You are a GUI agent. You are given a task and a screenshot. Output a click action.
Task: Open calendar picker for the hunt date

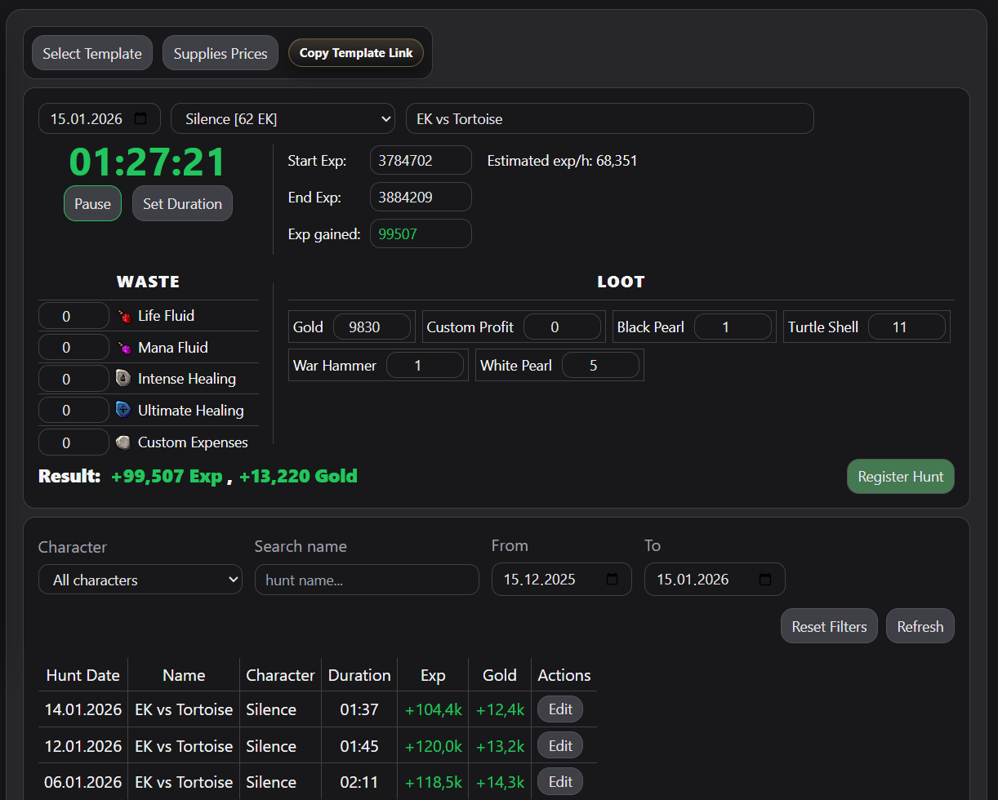140,119
